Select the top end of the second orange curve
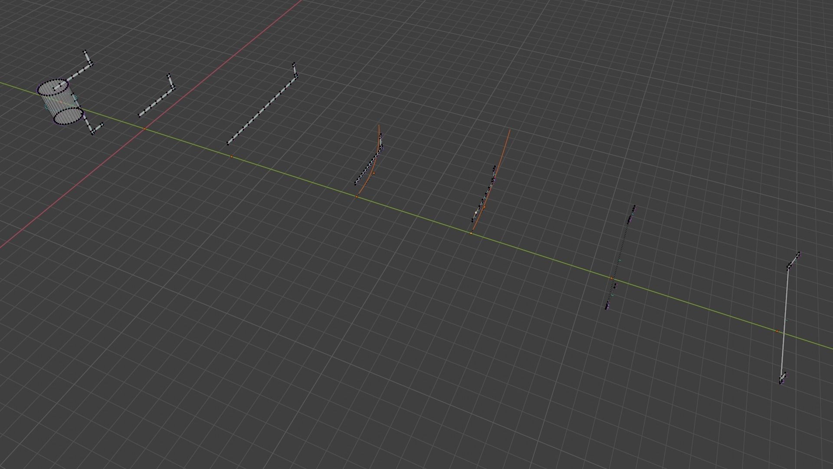 click(x=509, y=129)
